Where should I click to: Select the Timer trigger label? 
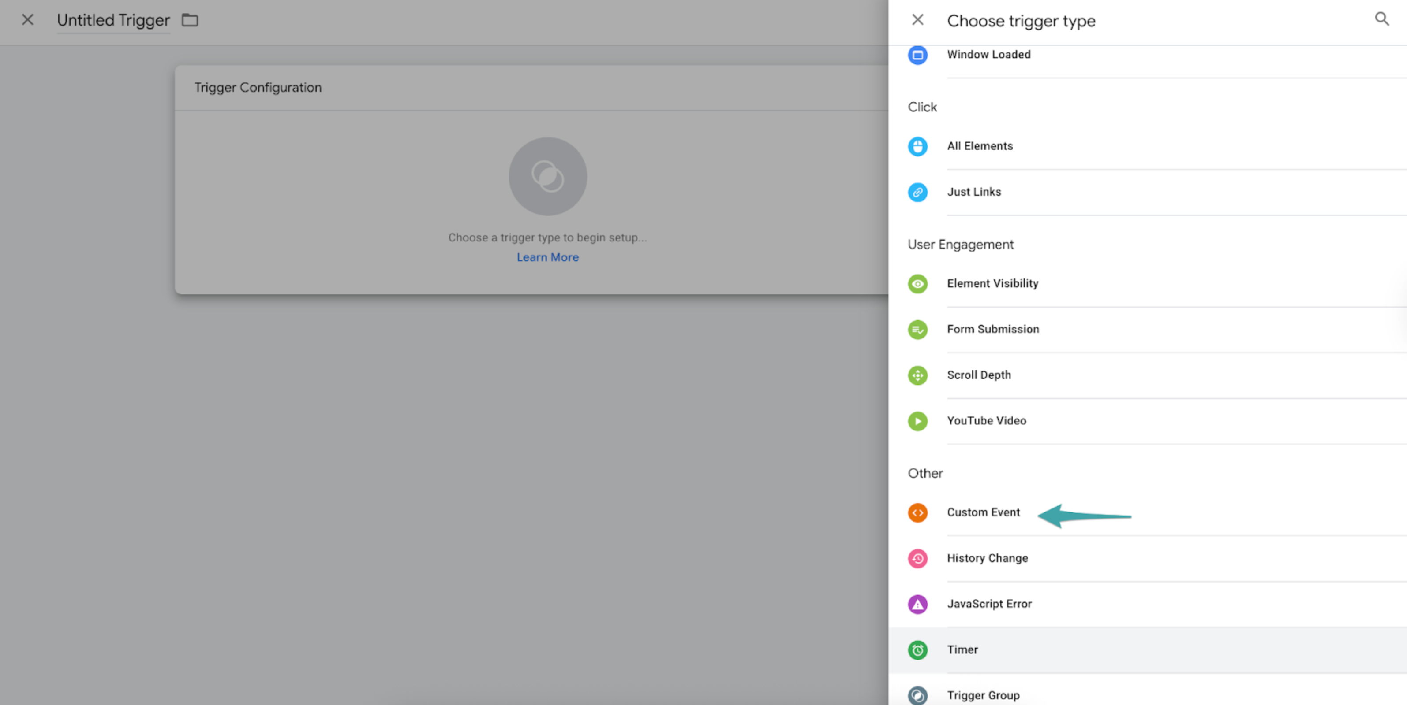(x=962, y=650)
